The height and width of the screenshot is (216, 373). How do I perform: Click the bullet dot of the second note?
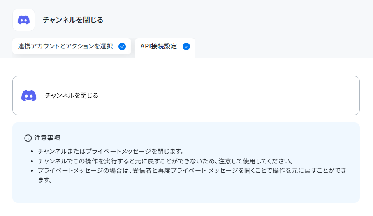click(32, 161)
